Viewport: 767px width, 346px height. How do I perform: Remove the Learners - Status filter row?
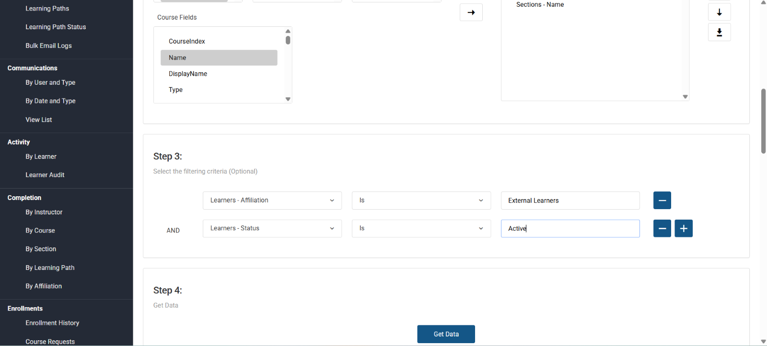(x=662, y=229)
